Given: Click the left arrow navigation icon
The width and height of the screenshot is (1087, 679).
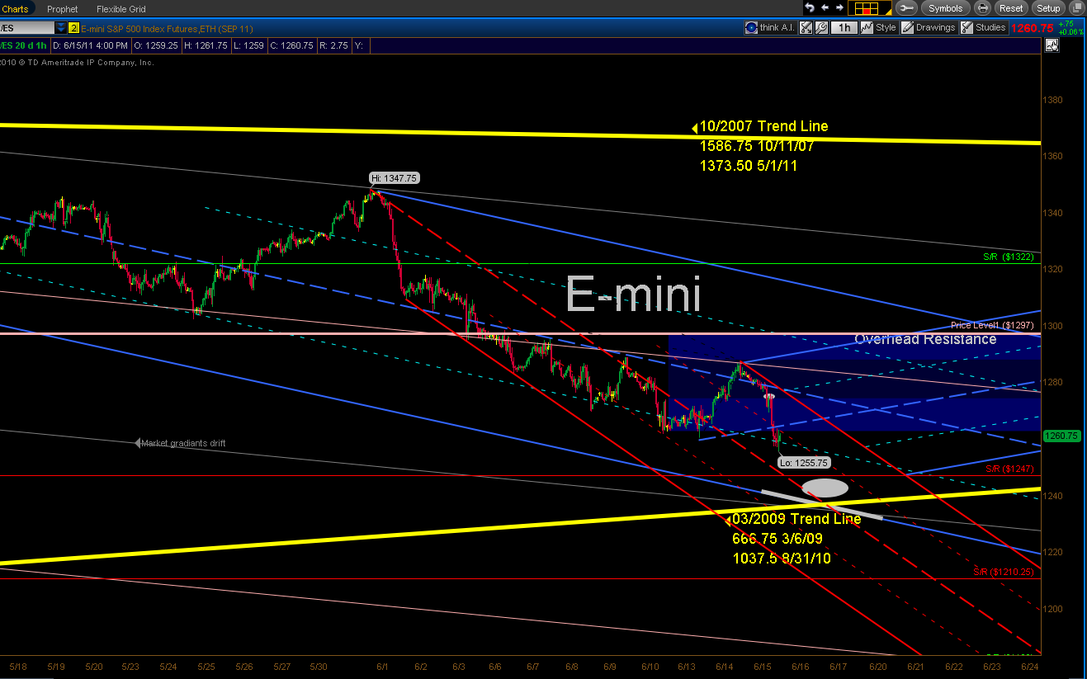Looking at the screenshot, I should tap(825, 8).
